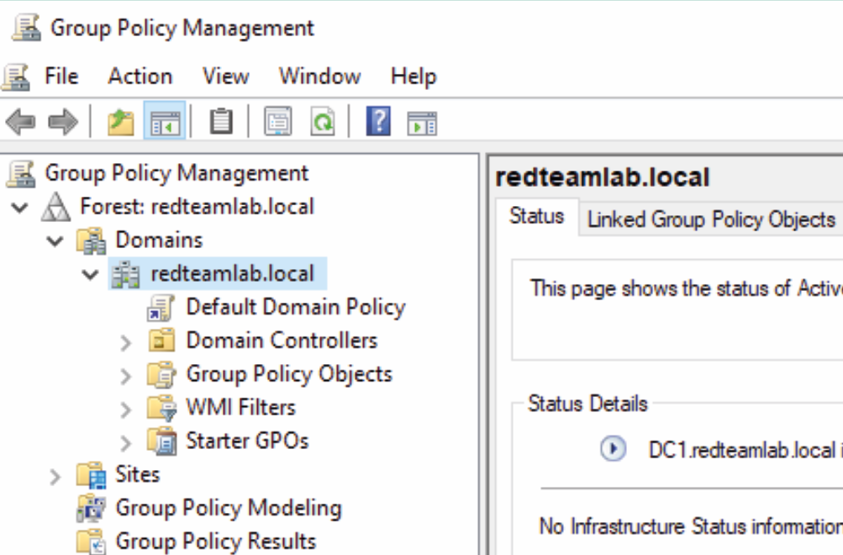Collapse the redteamlab.local domain node

[x=90, y=275]
